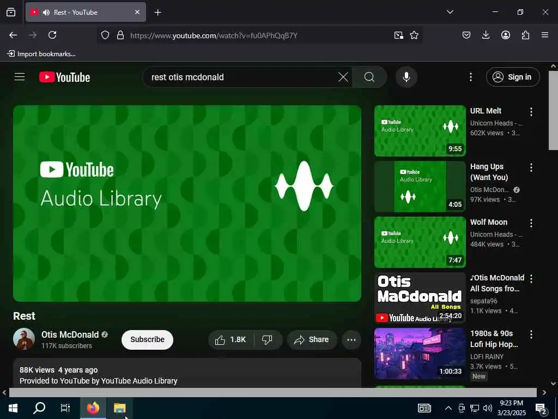This screenshot has width=558, height=419.
Task: Mute the Rest - YouTube tab audio
Action: click(x=46, y=13)
